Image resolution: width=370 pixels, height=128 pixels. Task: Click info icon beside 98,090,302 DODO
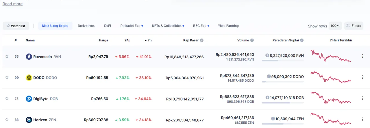pyautogui.click(x=269, y=76)
